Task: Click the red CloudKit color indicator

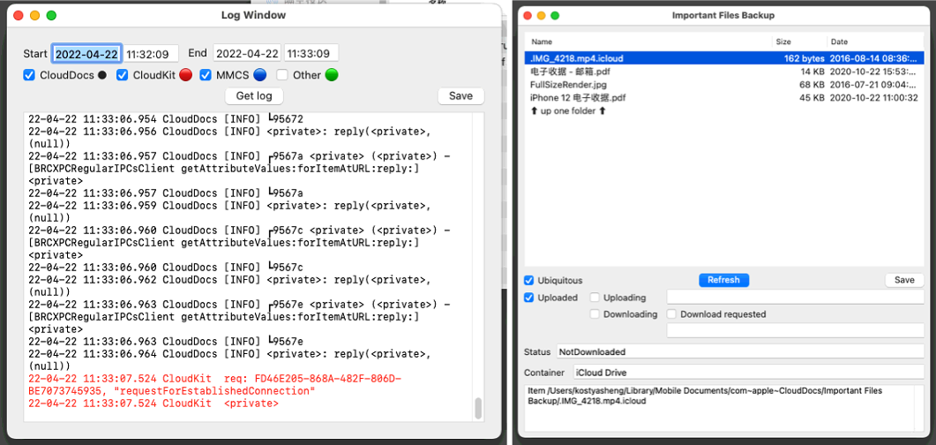Action: point(185,75)
